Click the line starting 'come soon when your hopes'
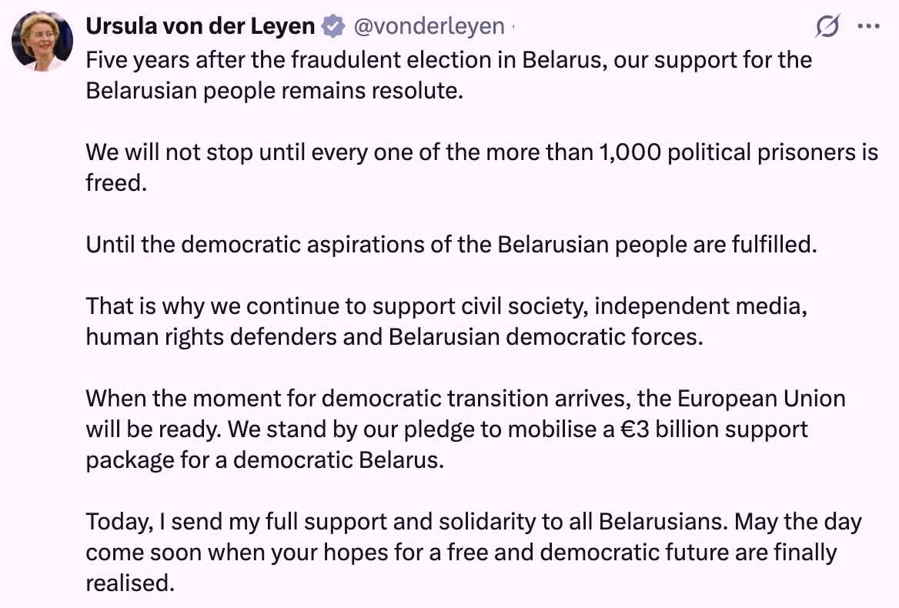899x608 pixels. (461, 553)
